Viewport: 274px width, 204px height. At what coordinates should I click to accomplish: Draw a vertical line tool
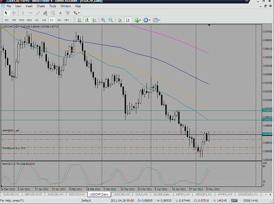coord(23,13)
